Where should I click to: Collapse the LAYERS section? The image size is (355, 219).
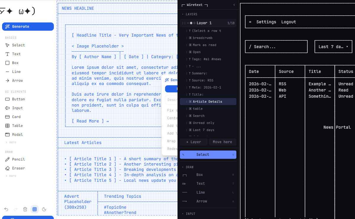pyautogui.click(x=183, y=14)
